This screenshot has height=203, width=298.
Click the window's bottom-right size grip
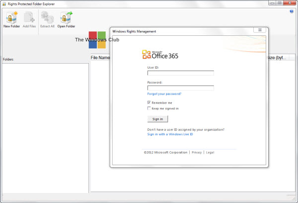(x=294, y=198)
